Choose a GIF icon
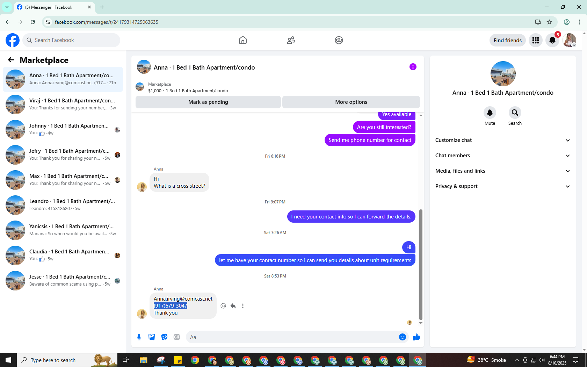587x367 pixels. (x=177, y=337)
